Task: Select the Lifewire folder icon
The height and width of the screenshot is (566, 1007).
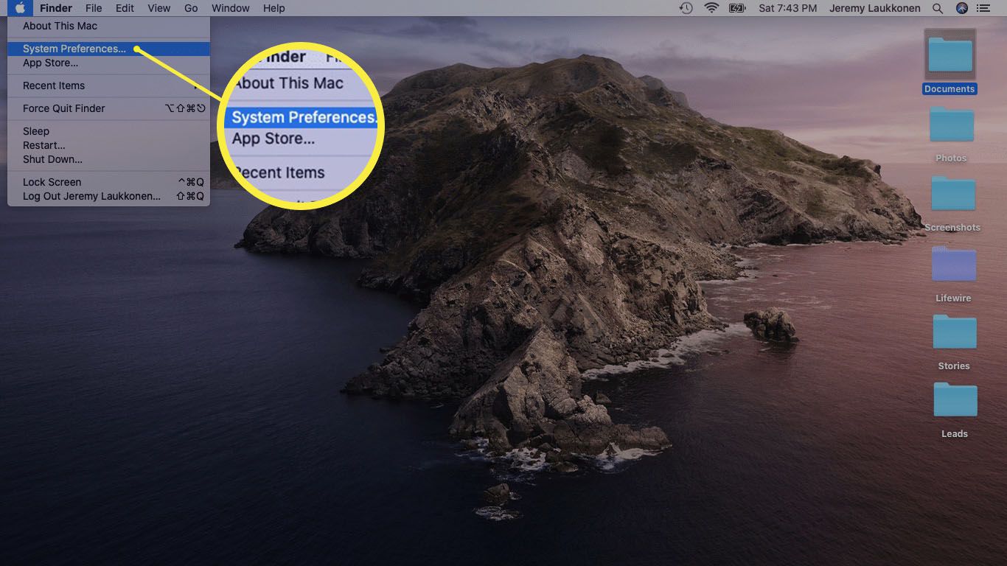Action: tap(954, 264)
